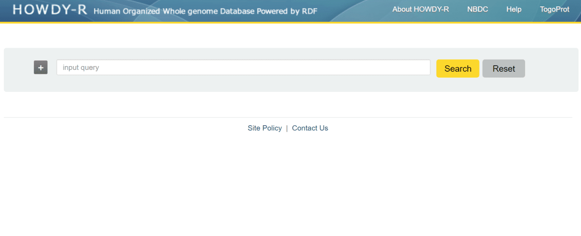This screenshot has width=581, height=236.
Task: Open the NBDC header link
Action: tap(477, 9)
